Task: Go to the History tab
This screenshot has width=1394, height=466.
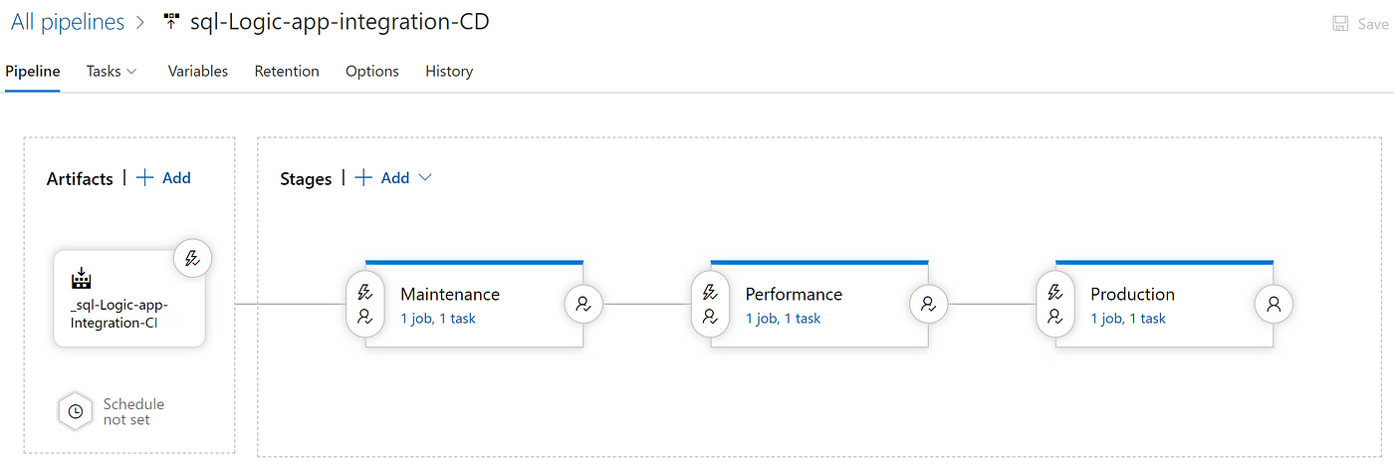Action: tap(449, 71)
